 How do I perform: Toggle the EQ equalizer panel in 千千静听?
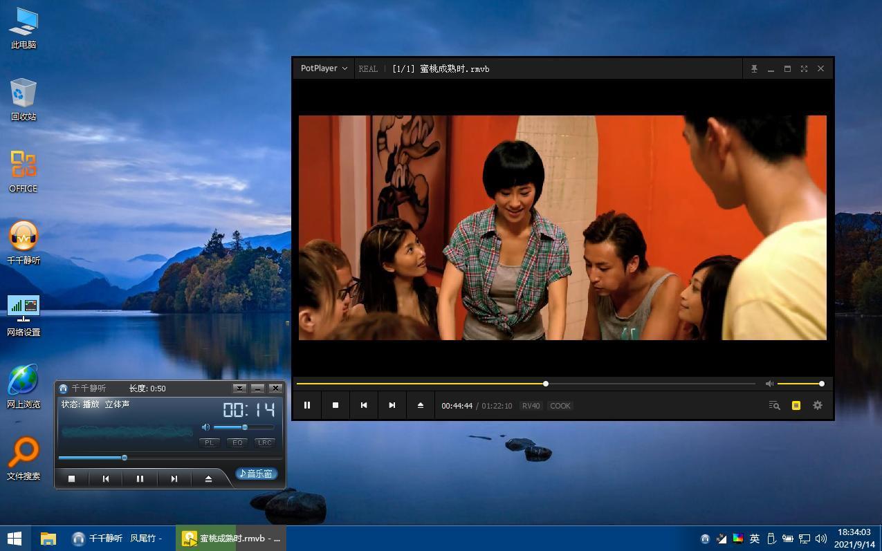(237, 442)
